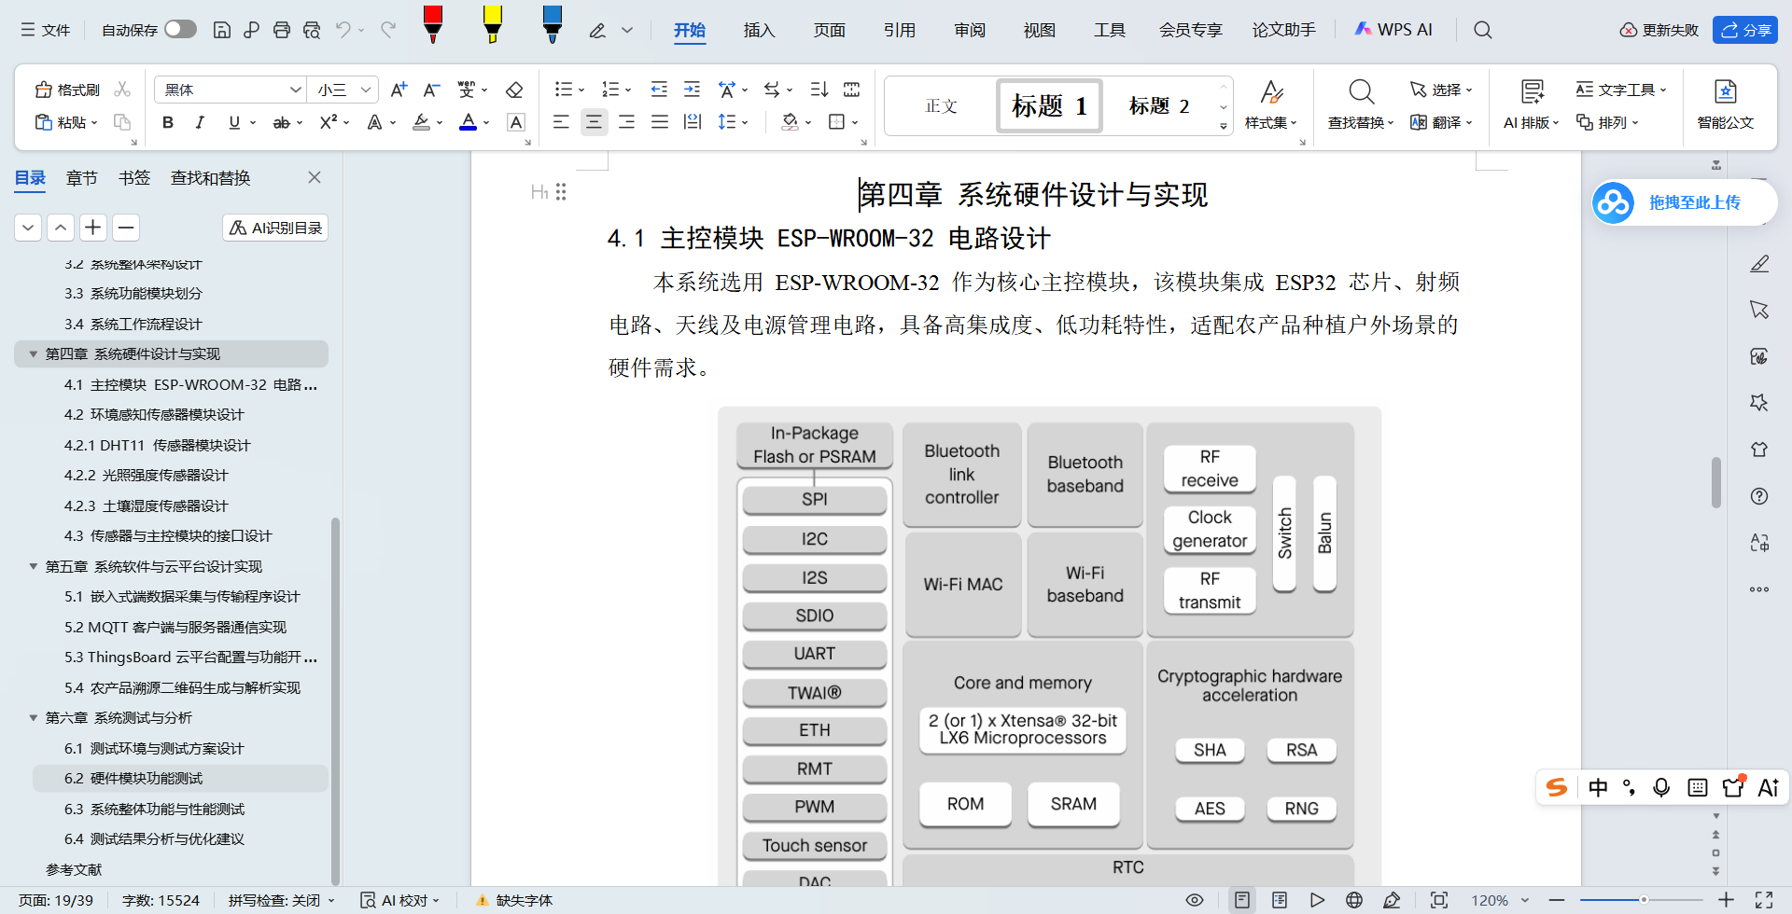Click the Sogou microphone voice input icon

click(1661, 788)
